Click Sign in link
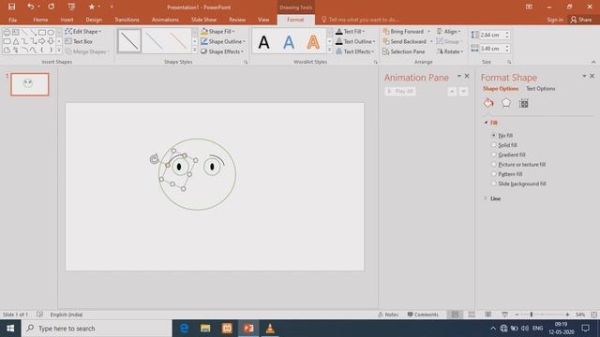 [555, 20]
